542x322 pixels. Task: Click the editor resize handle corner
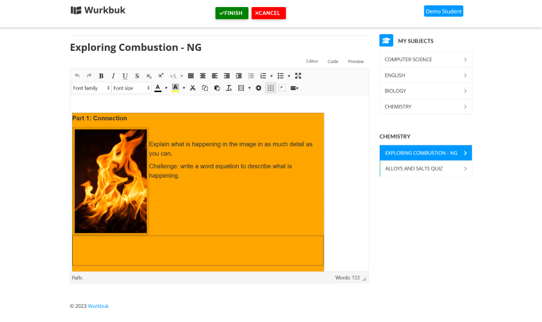click(x=364, y=278)
